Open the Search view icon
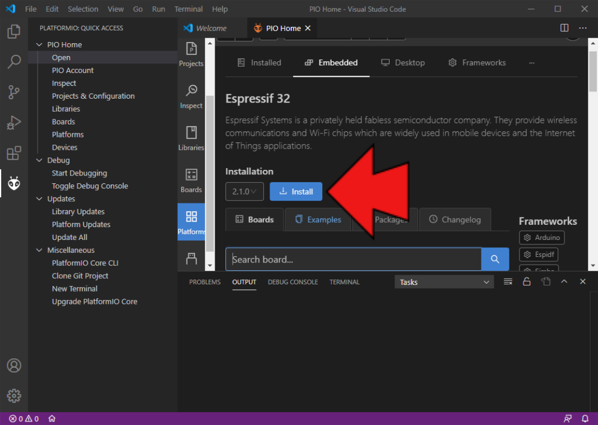This screenshot has width=598, height=425. 14,62
